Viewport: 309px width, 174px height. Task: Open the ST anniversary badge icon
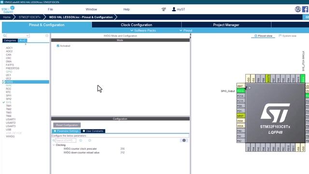tap(298, 9)
